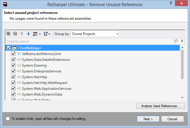Select System.Web.ApplicationServices row text
190x128 pixels.
point(47,89)
